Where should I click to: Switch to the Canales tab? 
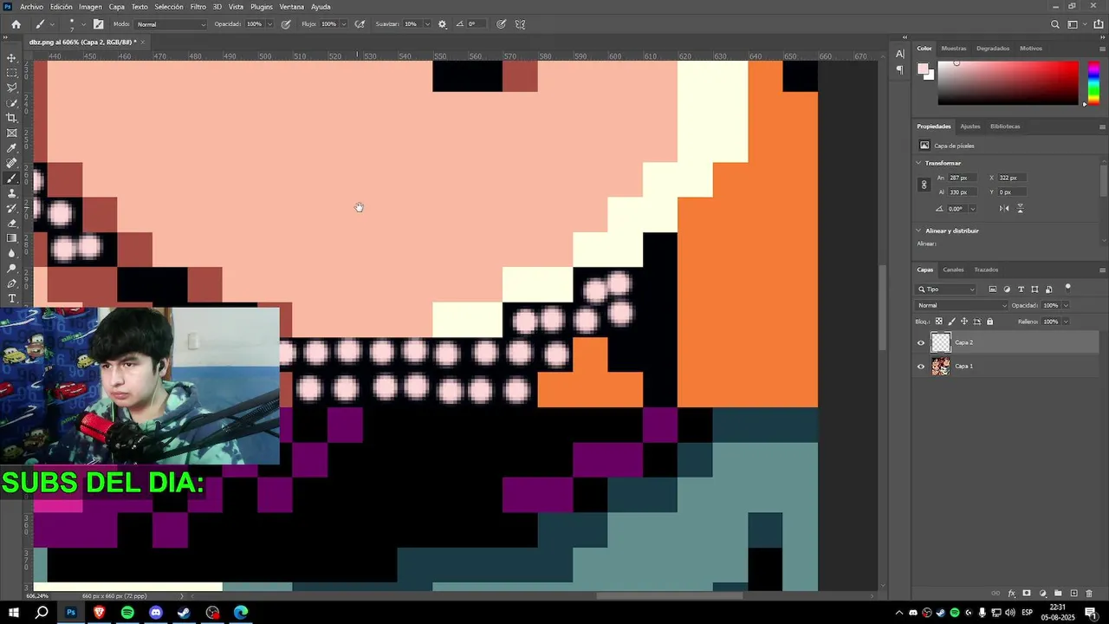[x=953, y=270]
